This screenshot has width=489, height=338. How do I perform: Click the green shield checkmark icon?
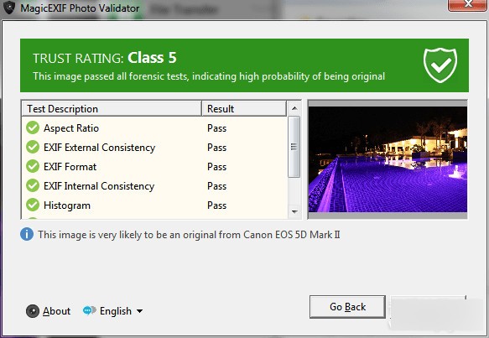(440, 65)
